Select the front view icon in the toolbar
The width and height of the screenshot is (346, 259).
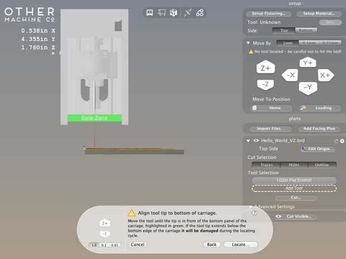150,13
